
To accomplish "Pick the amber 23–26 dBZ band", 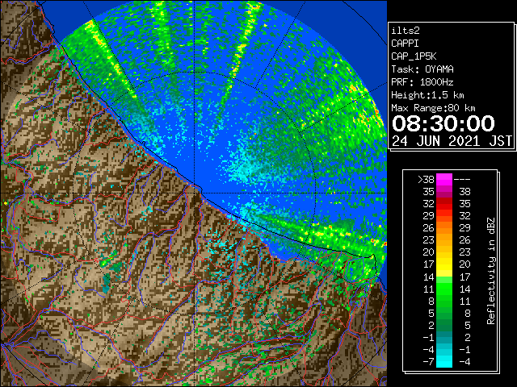I will point(444,240).
